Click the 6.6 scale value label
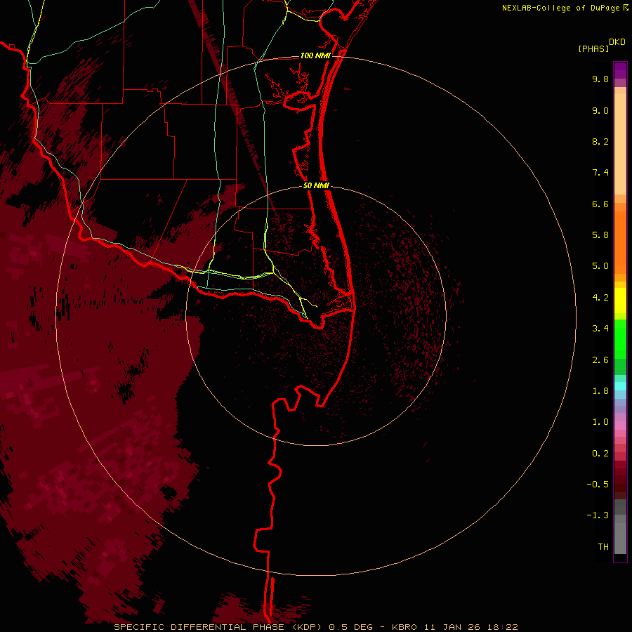The image size is (632, 632). [x=600, y=204]
